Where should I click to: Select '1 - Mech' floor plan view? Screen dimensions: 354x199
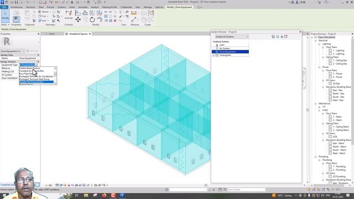[337, 117]
